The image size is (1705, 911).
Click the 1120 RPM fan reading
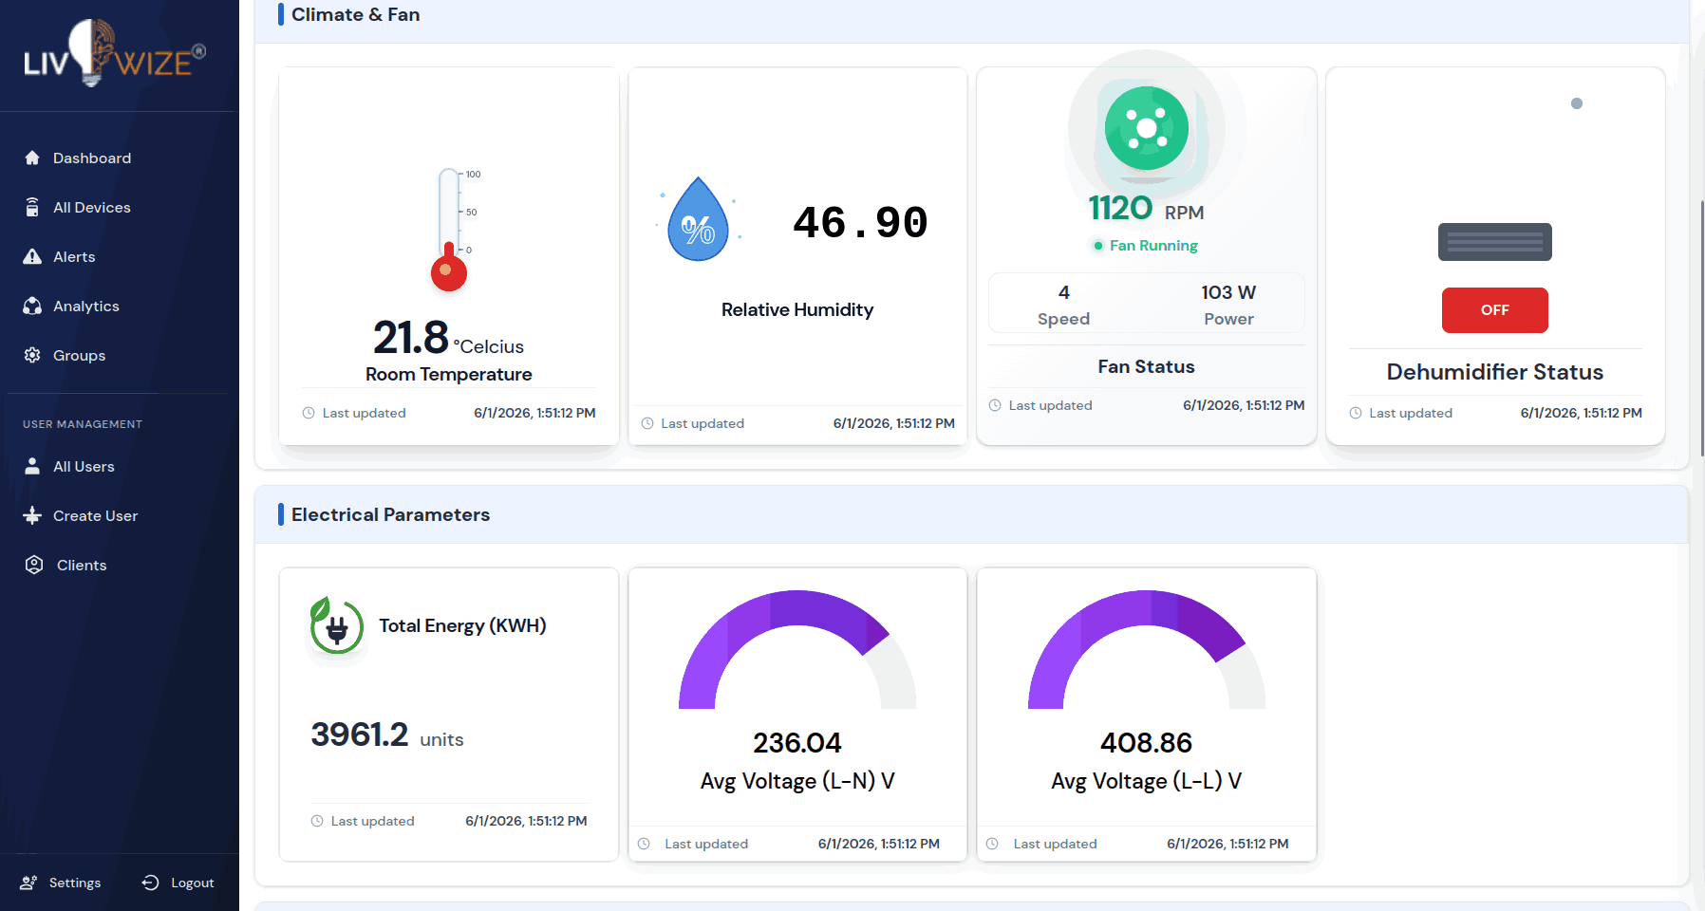click(1146, 208)
